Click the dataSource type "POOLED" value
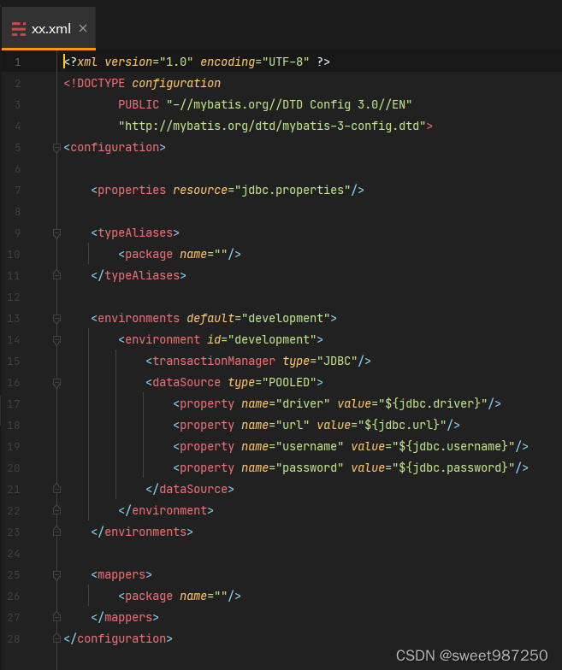 click(x=289, y=383)
